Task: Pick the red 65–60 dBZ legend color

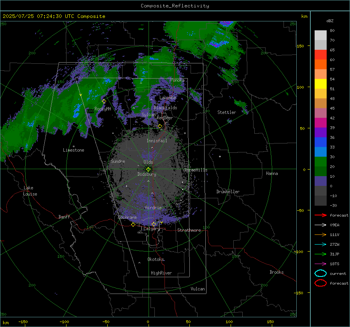Action: [320, 55]
